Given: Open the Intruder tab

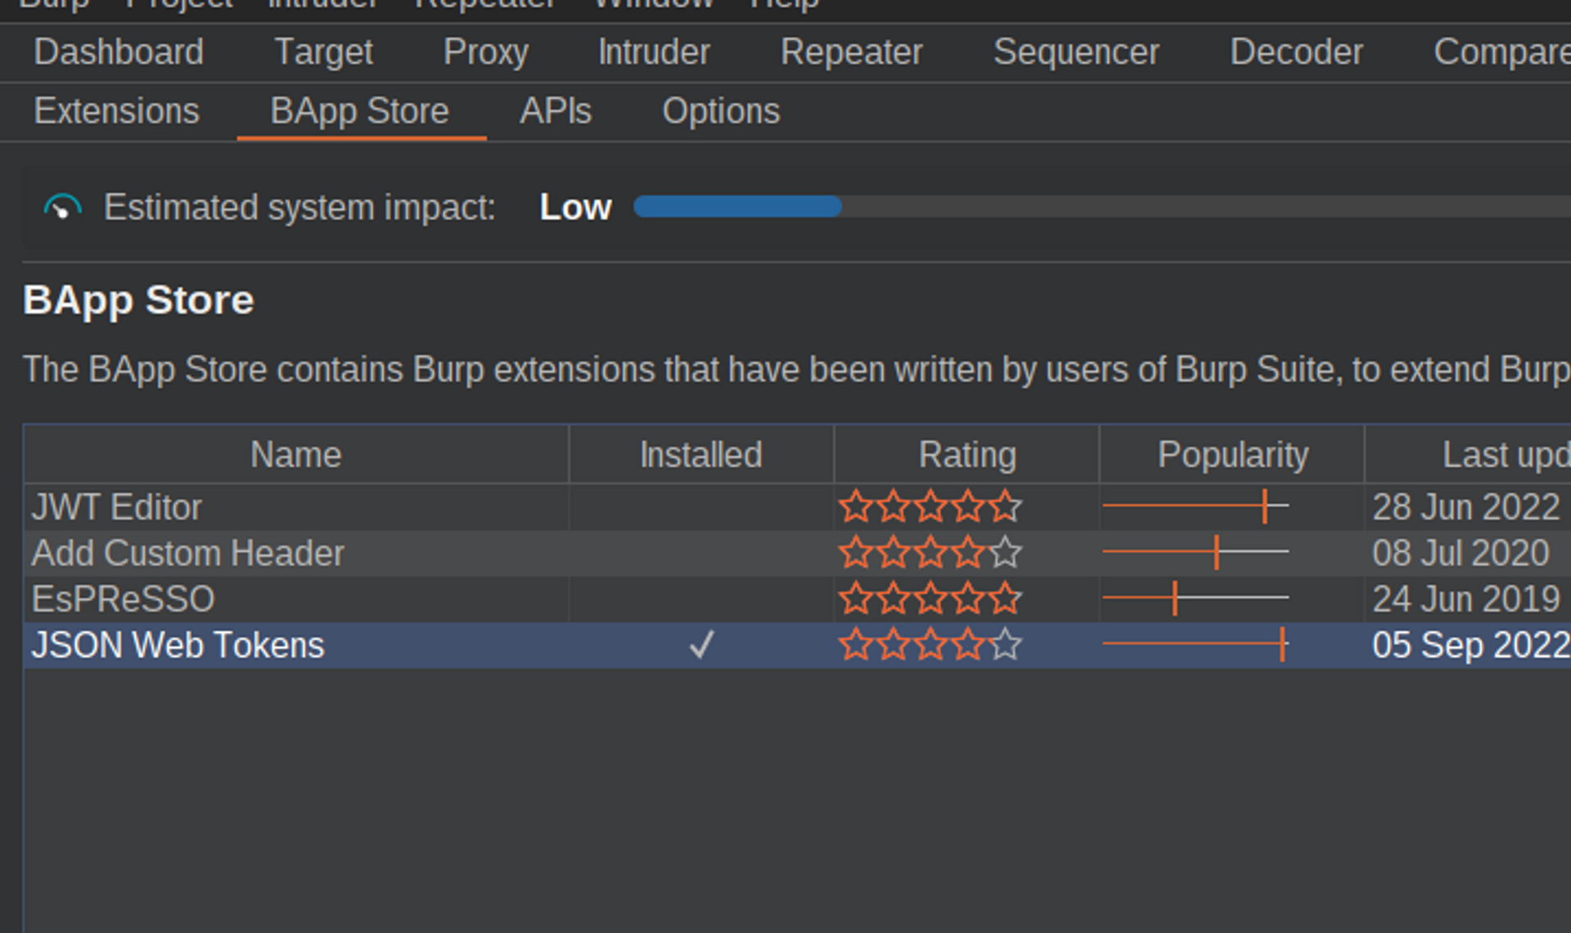Looking at the screenshot, I should (x=654, y=52).
